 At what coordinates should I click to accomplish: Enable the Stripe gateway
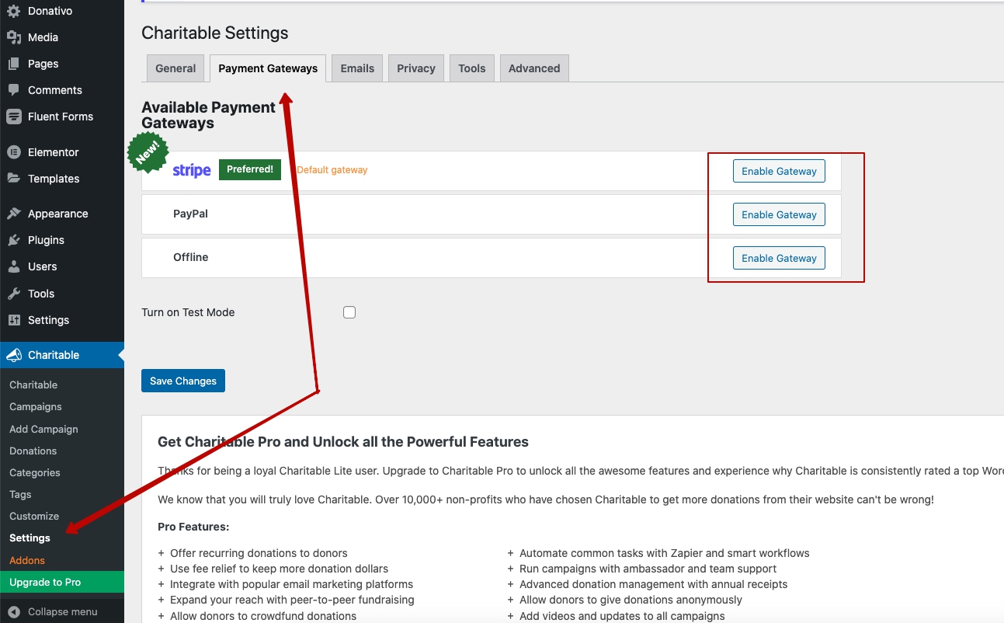coord(779,171)
